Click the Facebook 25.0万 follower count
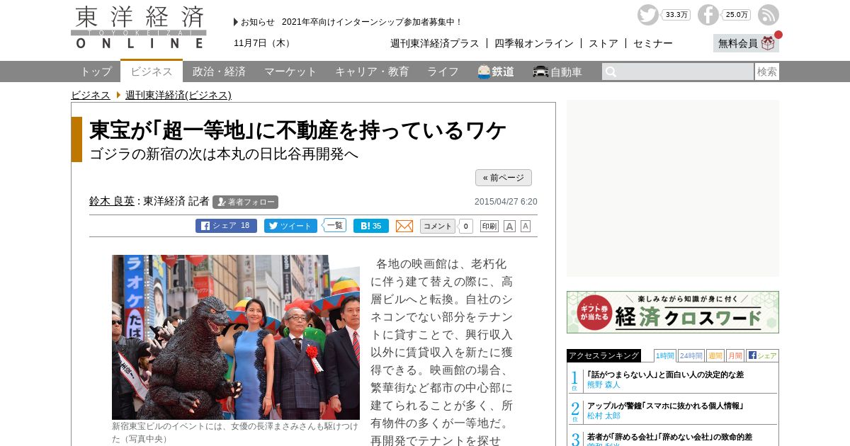The height and width of the screenshot is (446, 850). [x=737, y=15]
